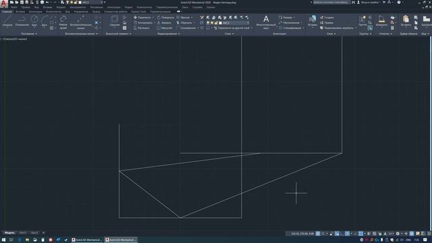The width and height of the screenshot is (432, 243).
Task: Click Вход в службы sign-in button
Action: (x=369, y=2)
